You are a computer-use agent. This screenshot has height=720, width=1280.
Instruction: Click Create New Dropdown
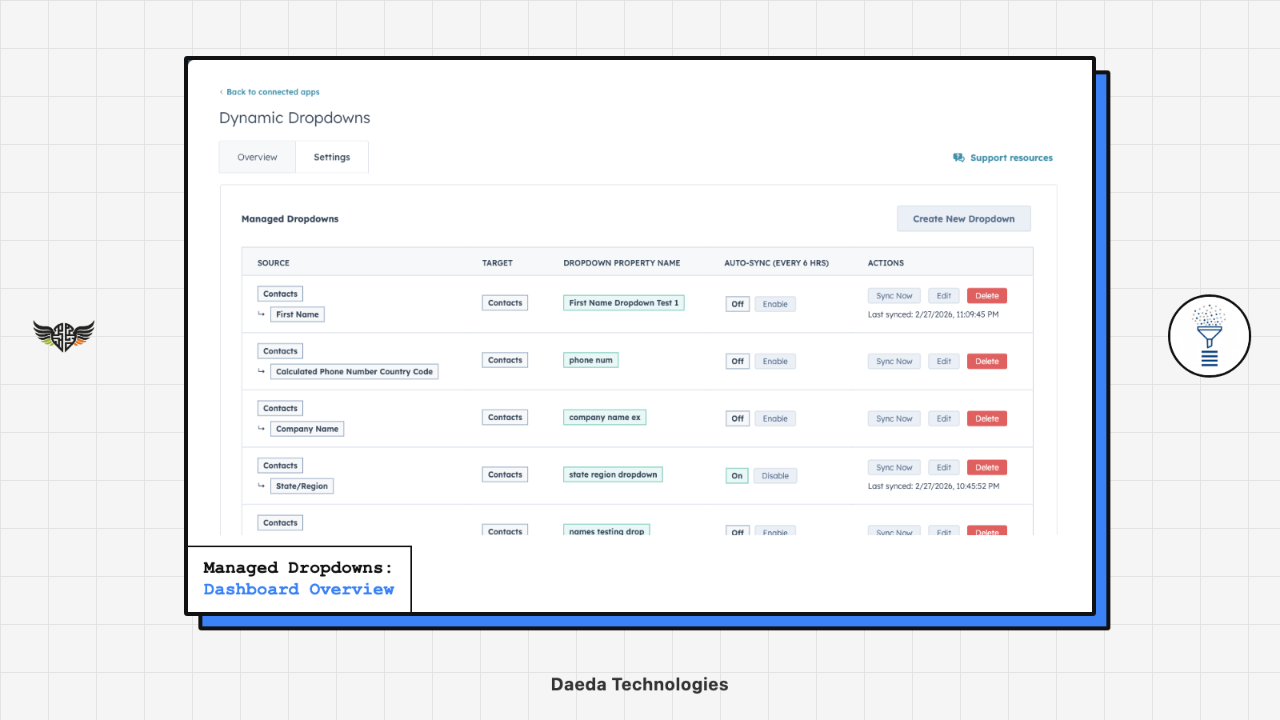(x=963, y=218)
